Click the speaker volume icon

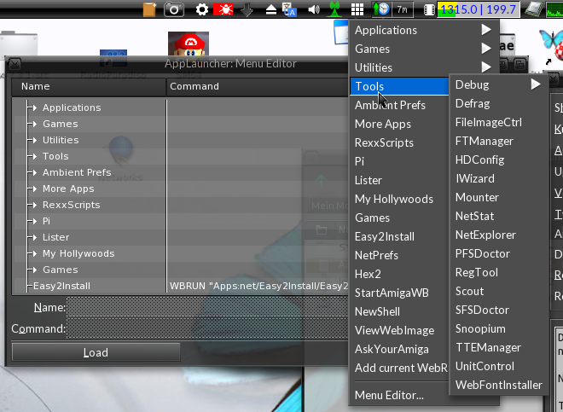[313, 9]
